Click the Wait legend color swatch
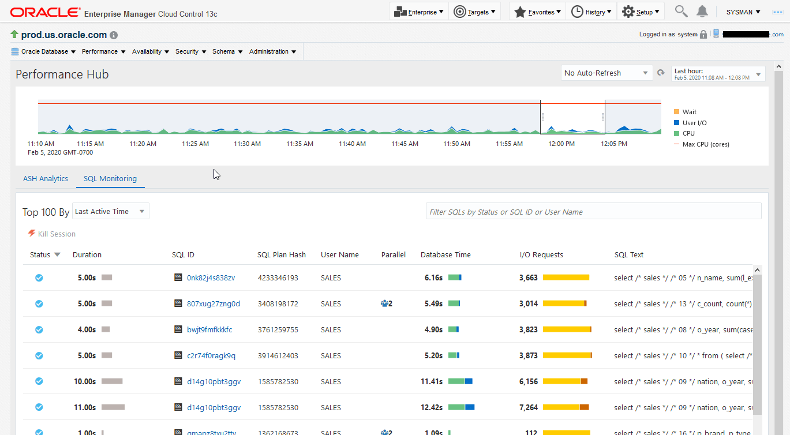The height and width of the screenshot is (435, 790). pos(676,112)
